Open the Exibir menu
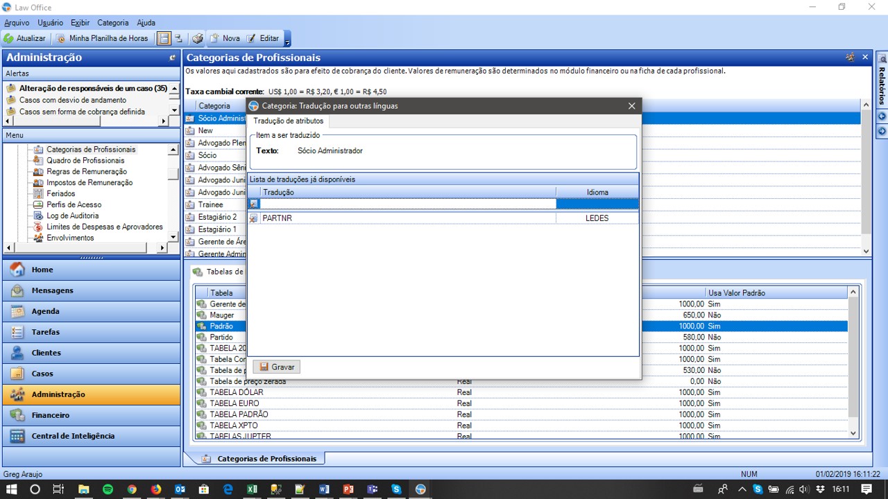888x499 pixels. (x=80, y=23)
